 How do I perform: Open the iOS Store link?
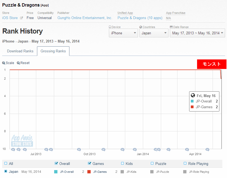[x=10, y=18]
